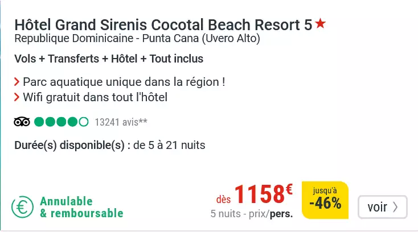Click the 5 nuits - prix/pers. label

(252, 214)
